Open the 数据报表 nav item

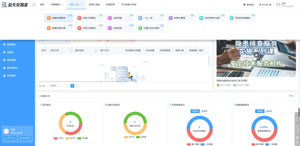(x=110, y=5)
